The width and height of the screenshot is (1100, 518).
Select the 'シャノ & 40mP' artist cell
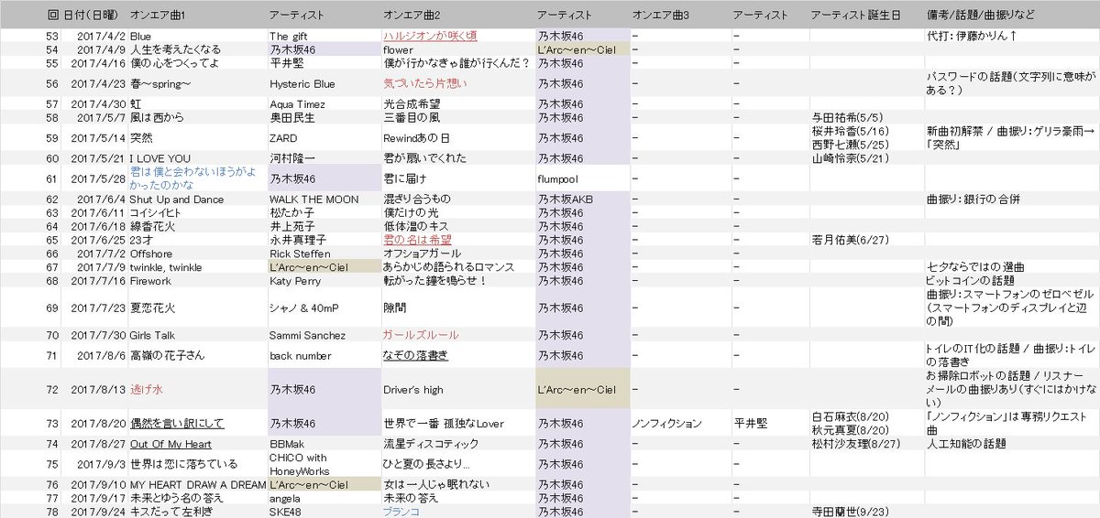tap(303, 308)
